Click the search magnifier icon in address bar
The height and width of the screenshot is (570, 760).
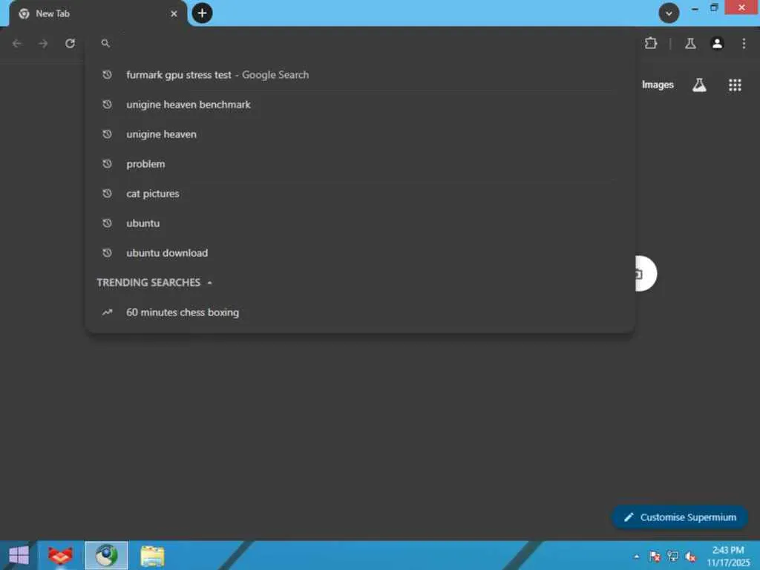coord(105,44)
